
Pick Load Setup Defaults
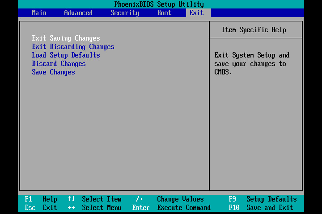click(x=66, y=55)
